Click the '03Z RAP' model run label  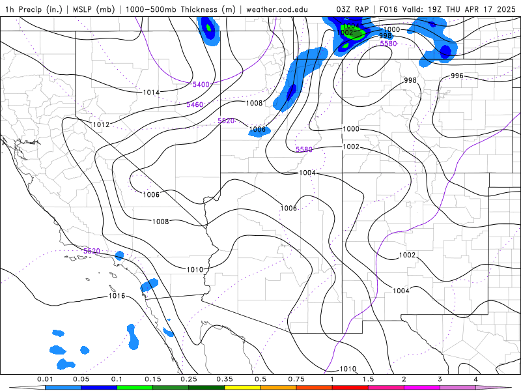click(352, 9)
